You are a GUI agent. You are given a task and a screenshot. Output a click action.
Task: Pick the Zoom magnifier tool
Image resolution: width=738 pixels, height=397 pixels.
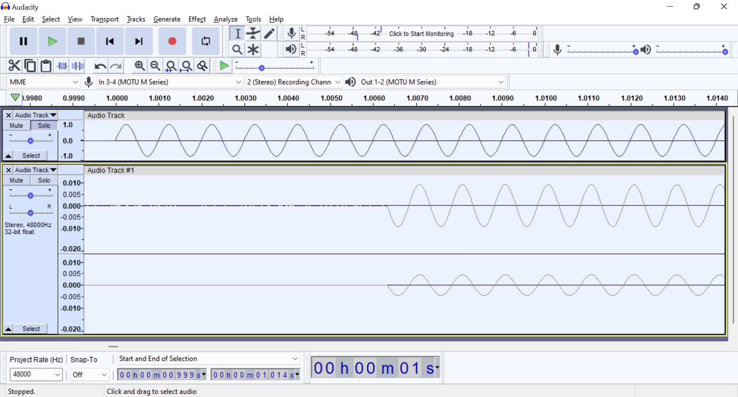click(x=238, y=50)
